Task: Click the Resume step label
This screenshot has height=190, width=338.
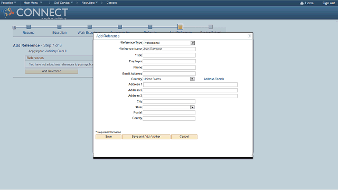Action: tap(29, 33)
